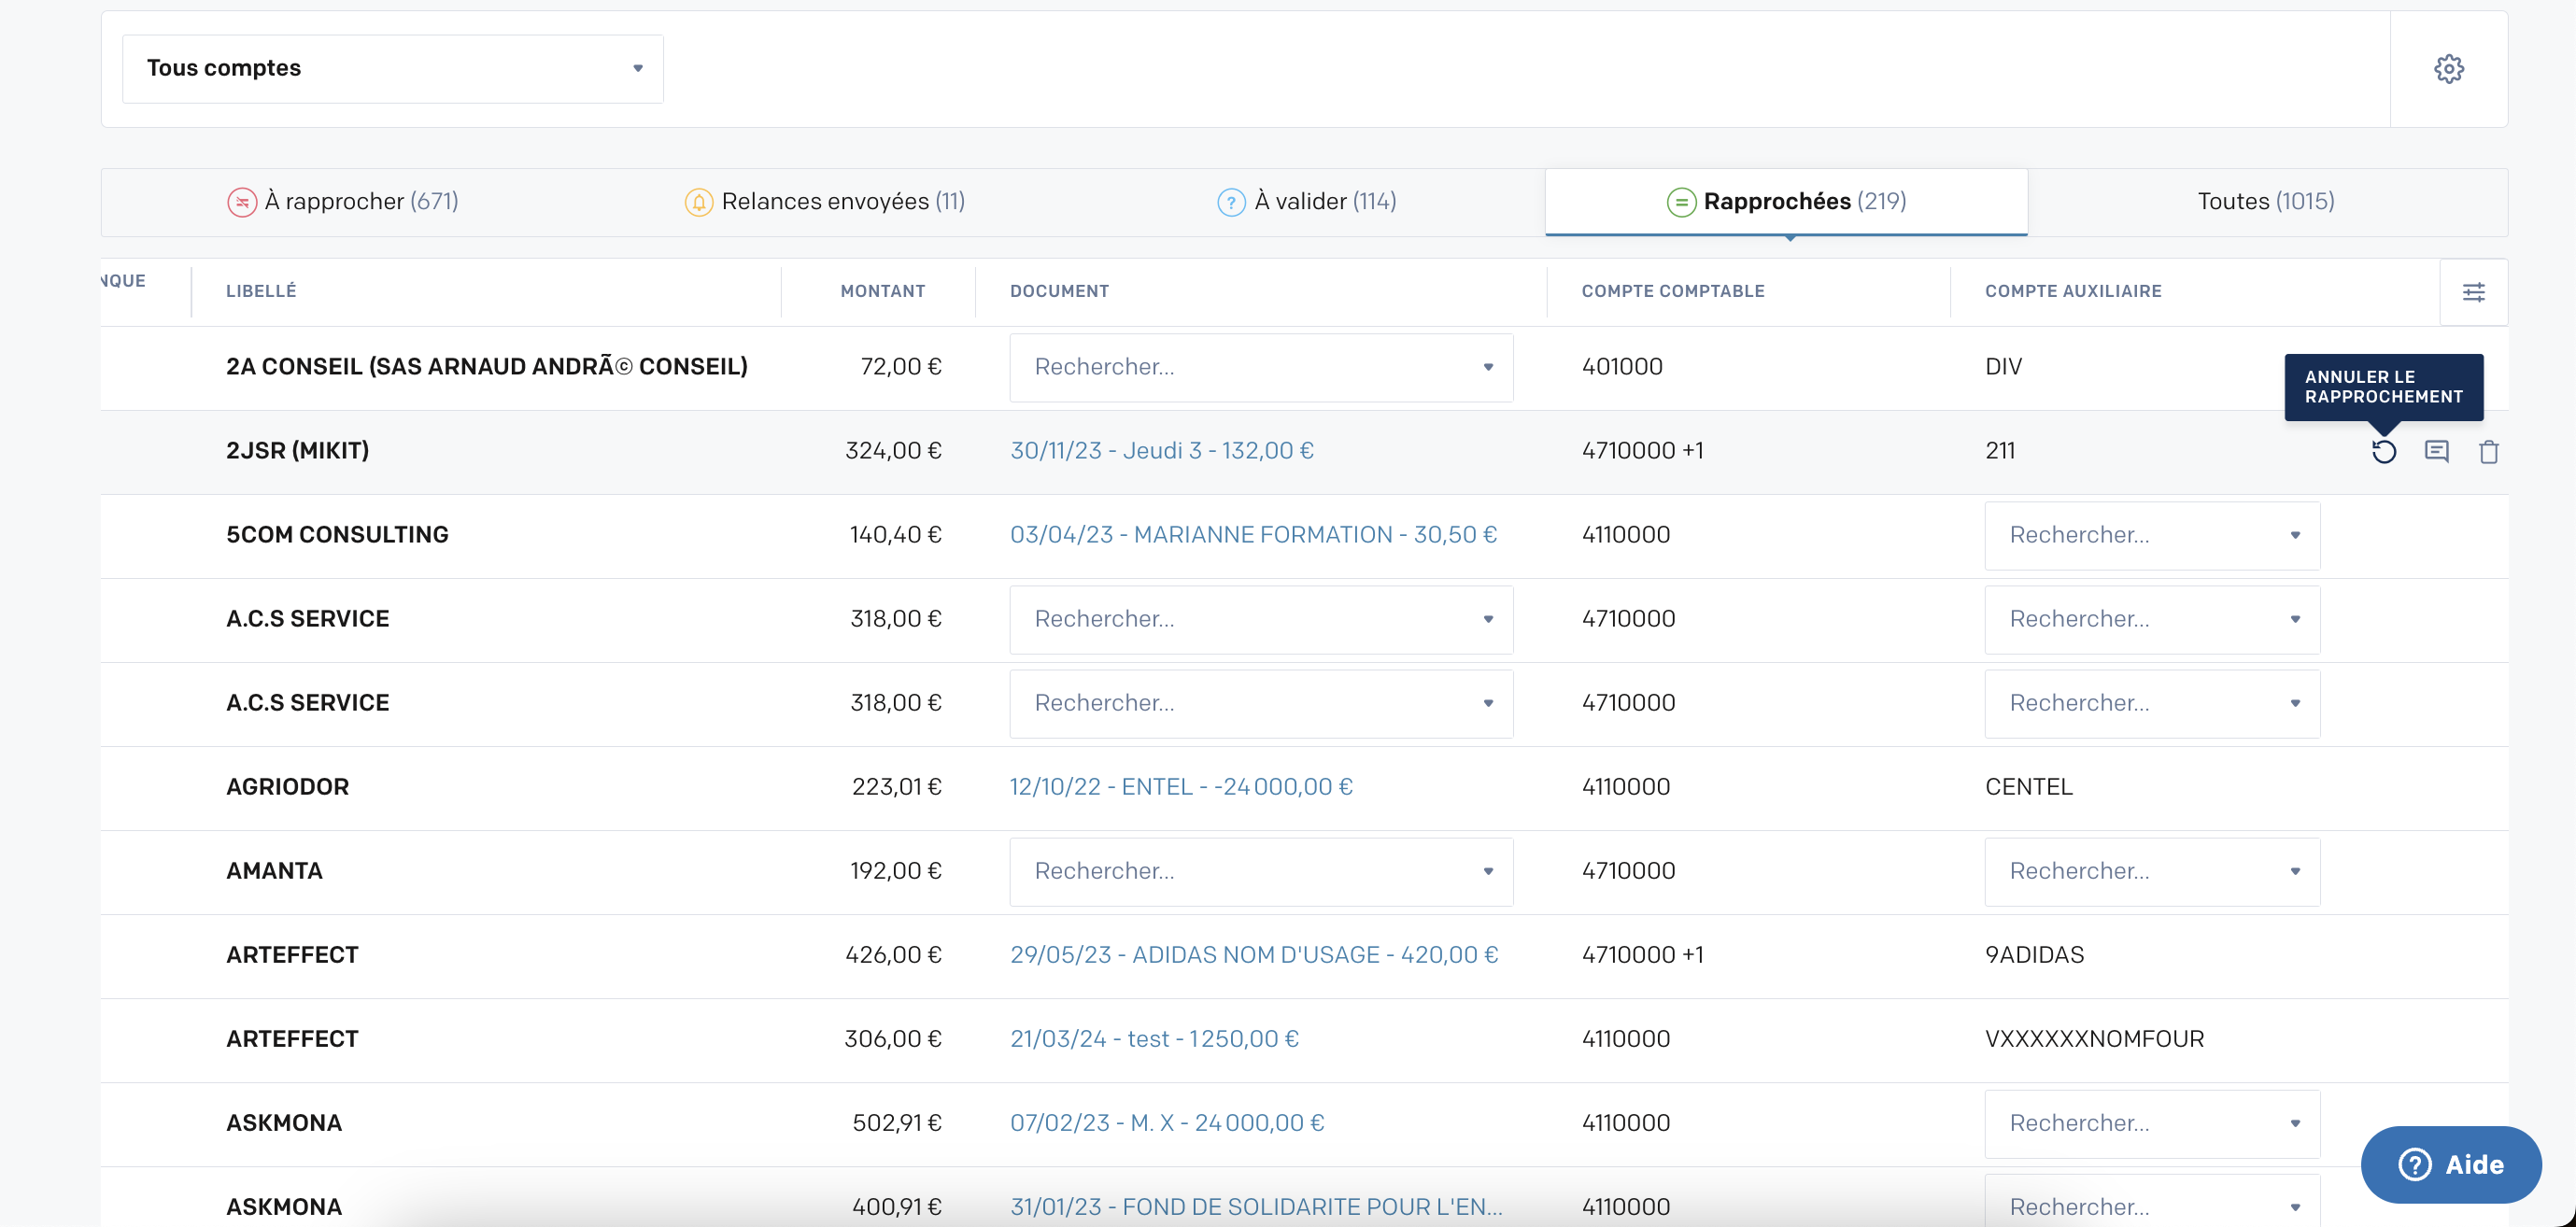
Task: Click the DOCUMENT column header
Action: 1059,291
